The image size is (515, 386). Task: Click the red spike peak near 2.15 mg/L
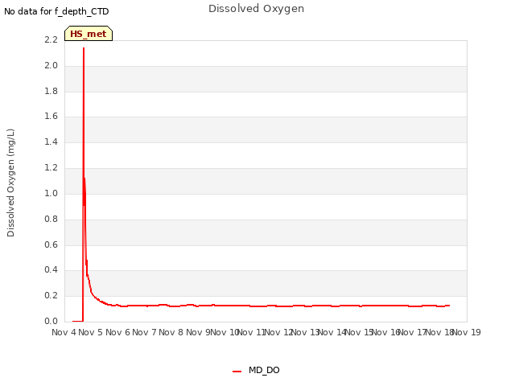[84, 48]
